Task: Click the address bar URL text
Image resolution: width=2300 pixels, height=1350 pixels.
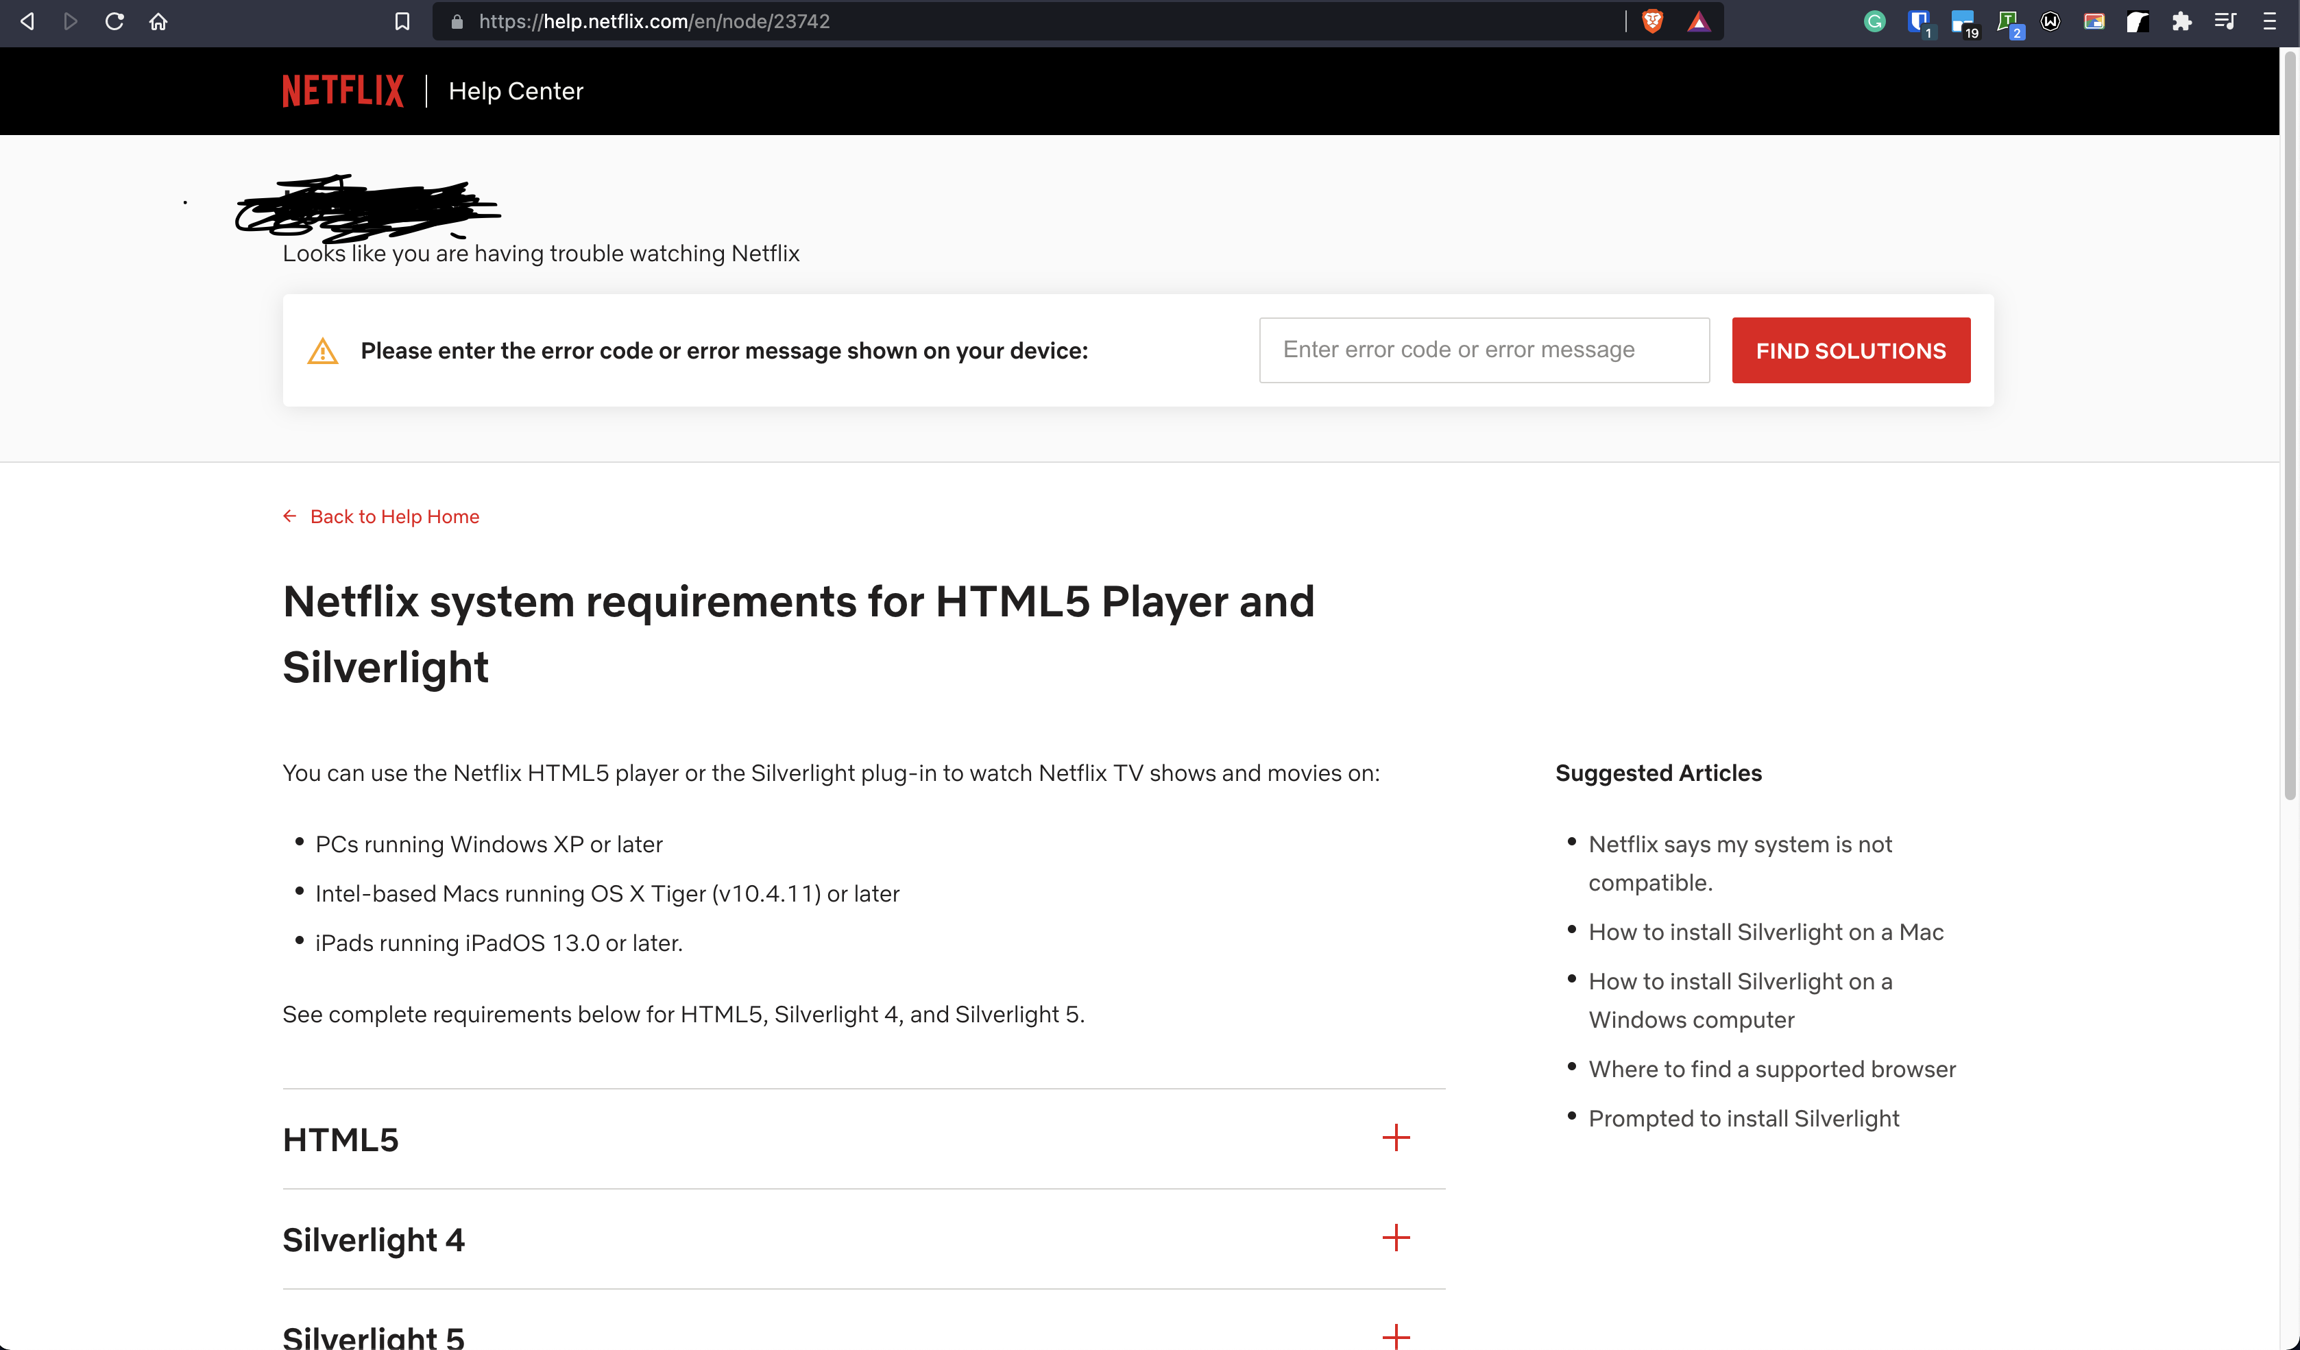Action: (x=653, y=21)
